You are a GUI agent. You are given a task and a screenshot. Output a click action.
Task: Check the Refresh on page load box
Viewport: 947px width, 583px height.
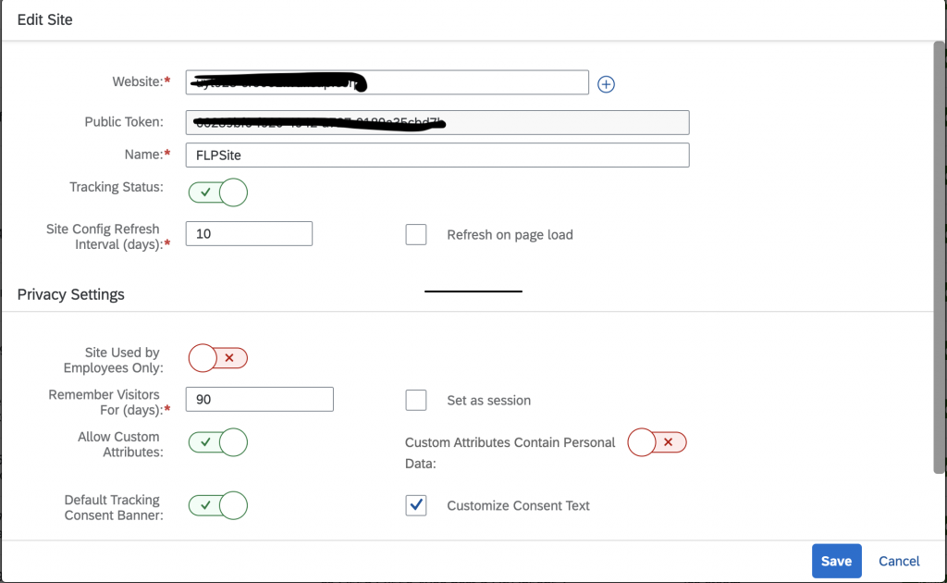point(416,234)
